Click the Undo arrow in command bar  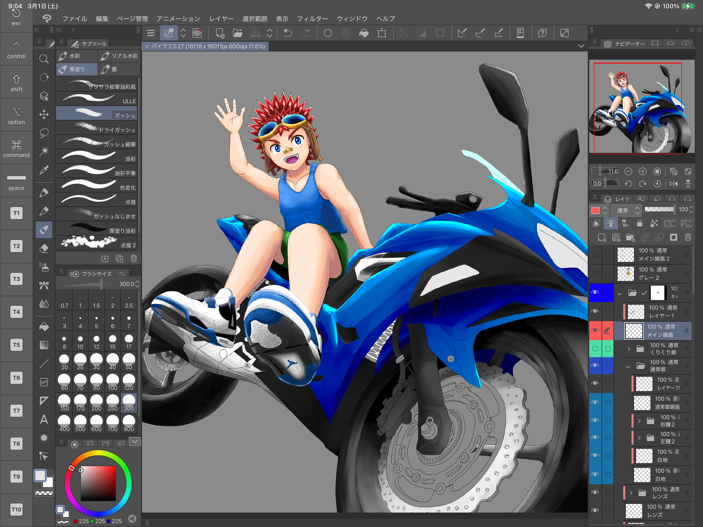coord(288,33)
